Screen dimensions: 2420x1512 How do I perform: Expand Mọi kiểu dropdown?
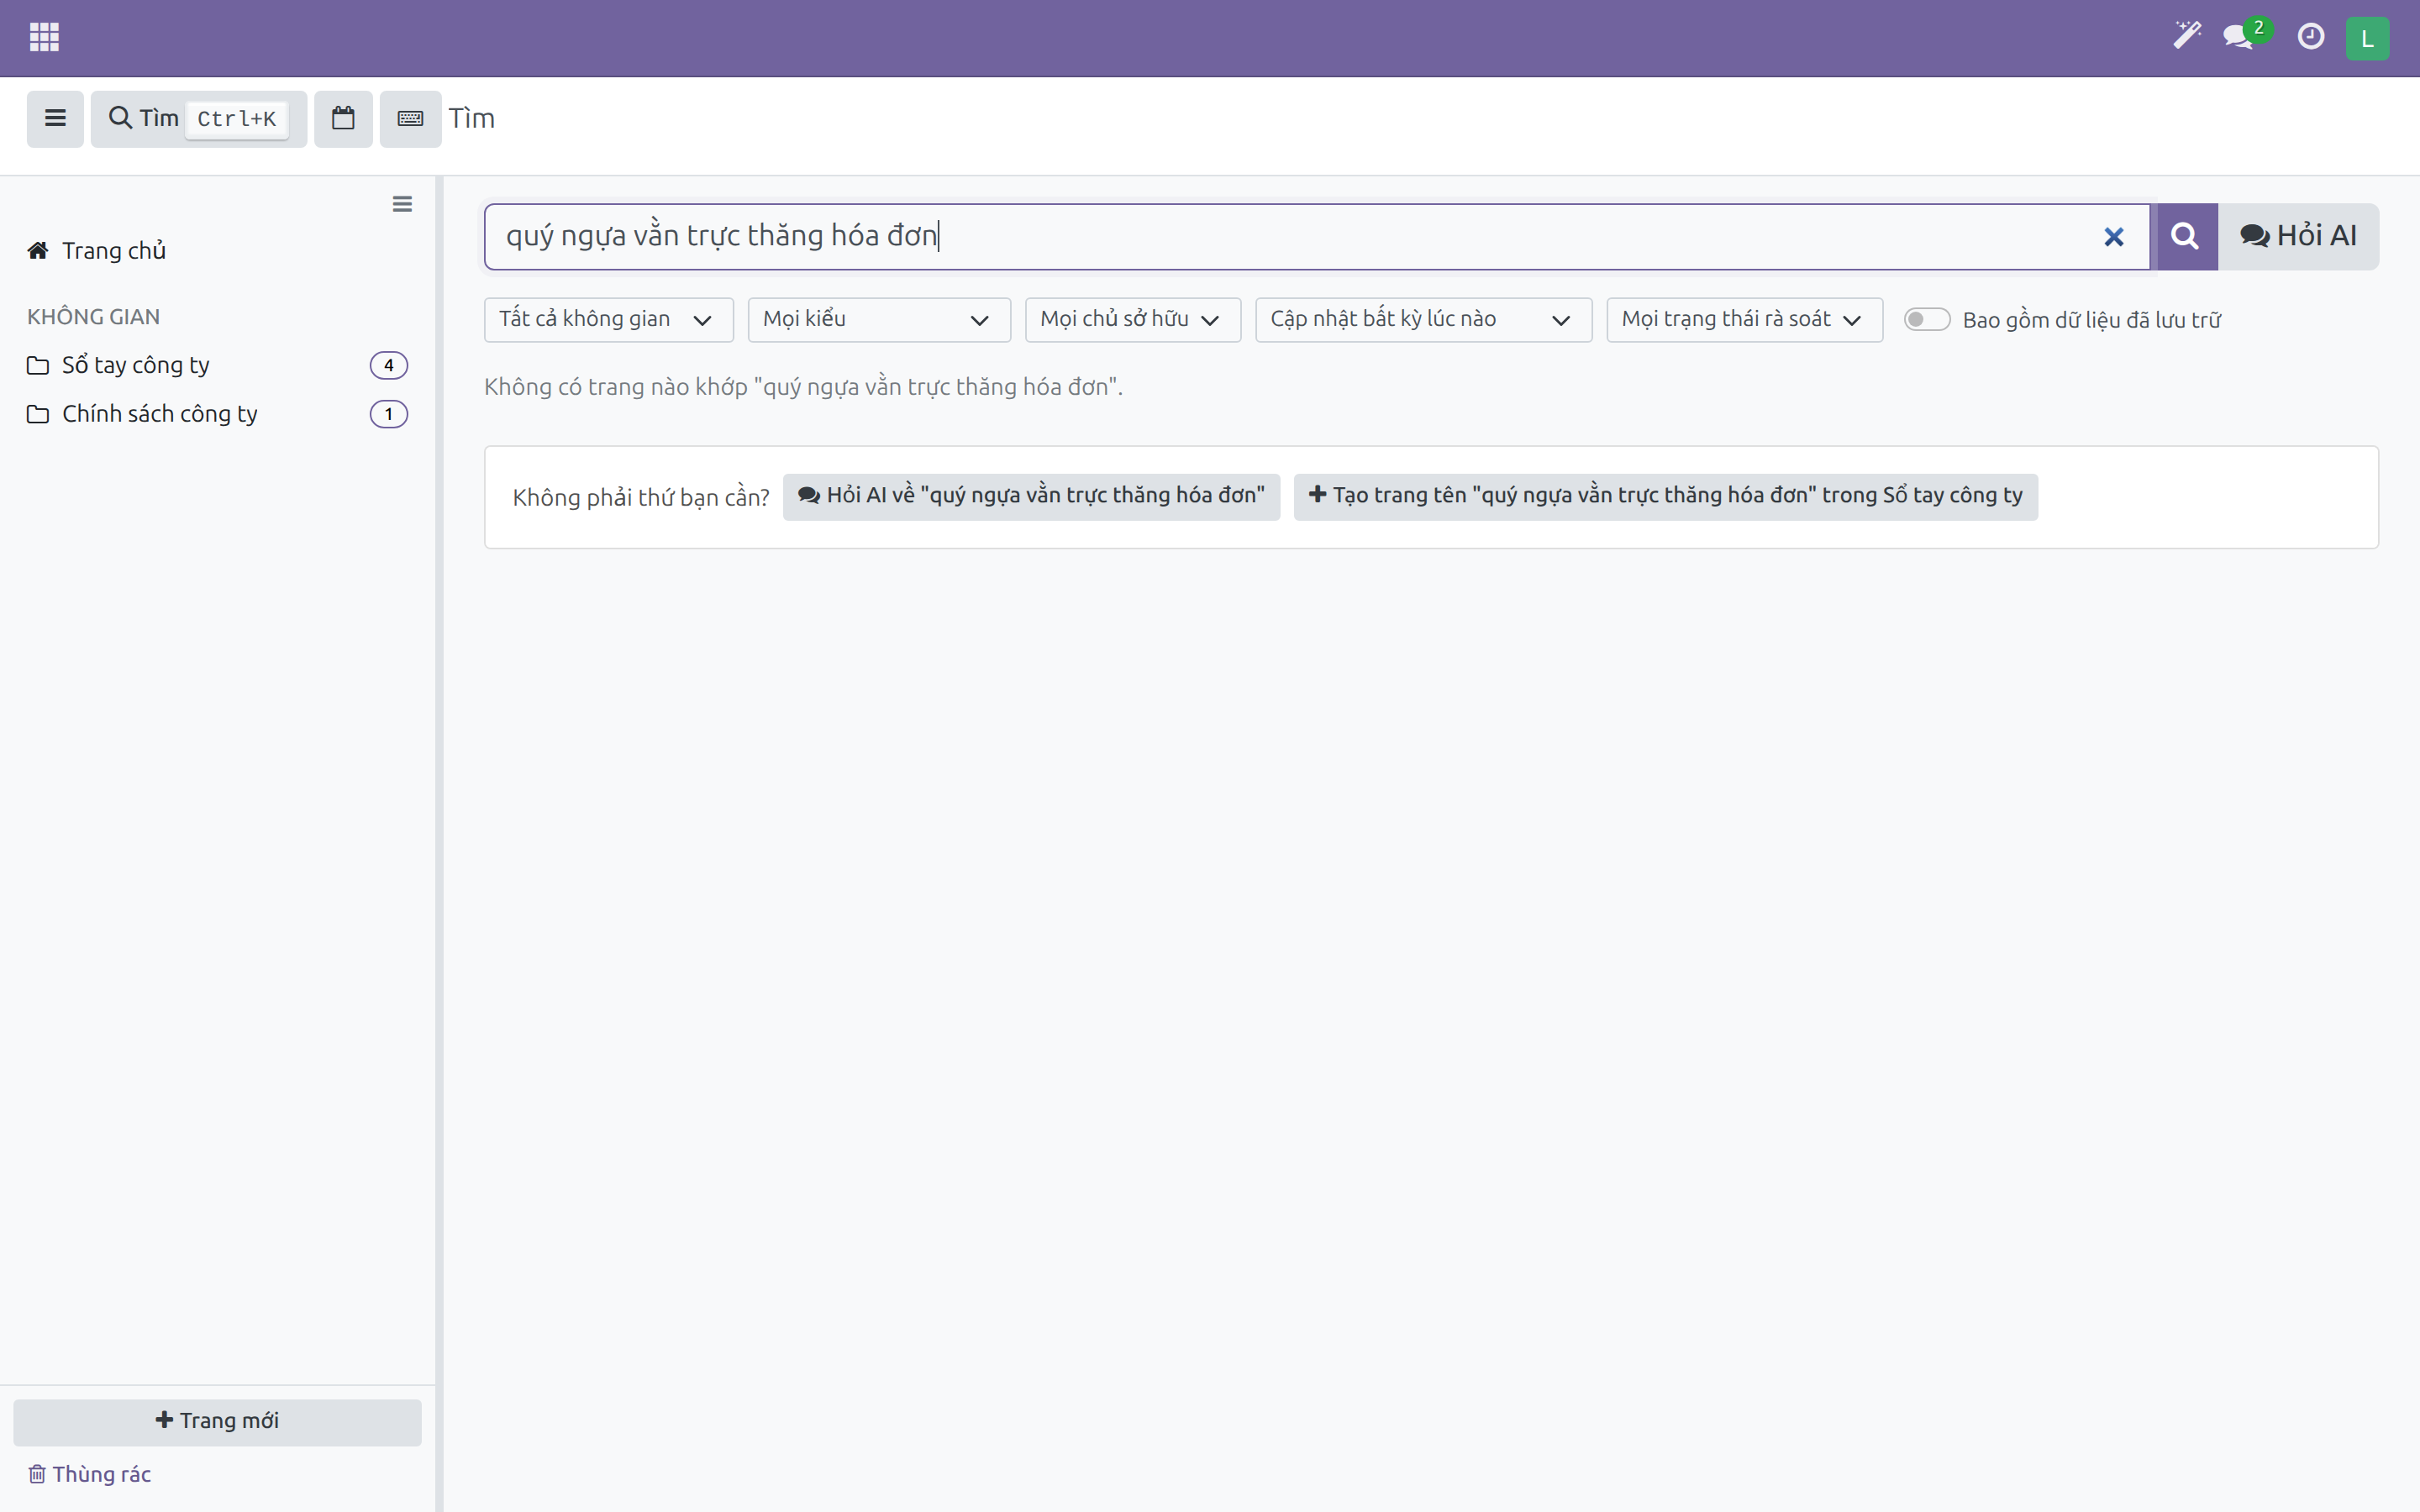pyautogui.click(x=878, y=320)
